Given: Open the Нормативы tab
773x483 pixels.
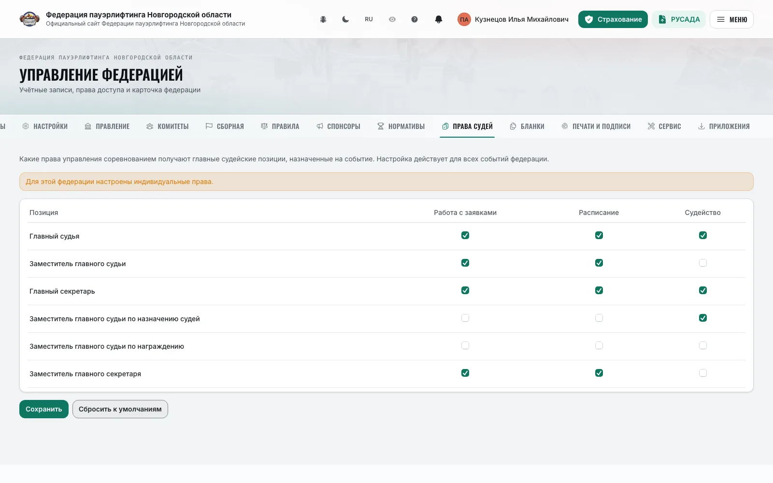Looking at the screenshot, I should [401, 127].
